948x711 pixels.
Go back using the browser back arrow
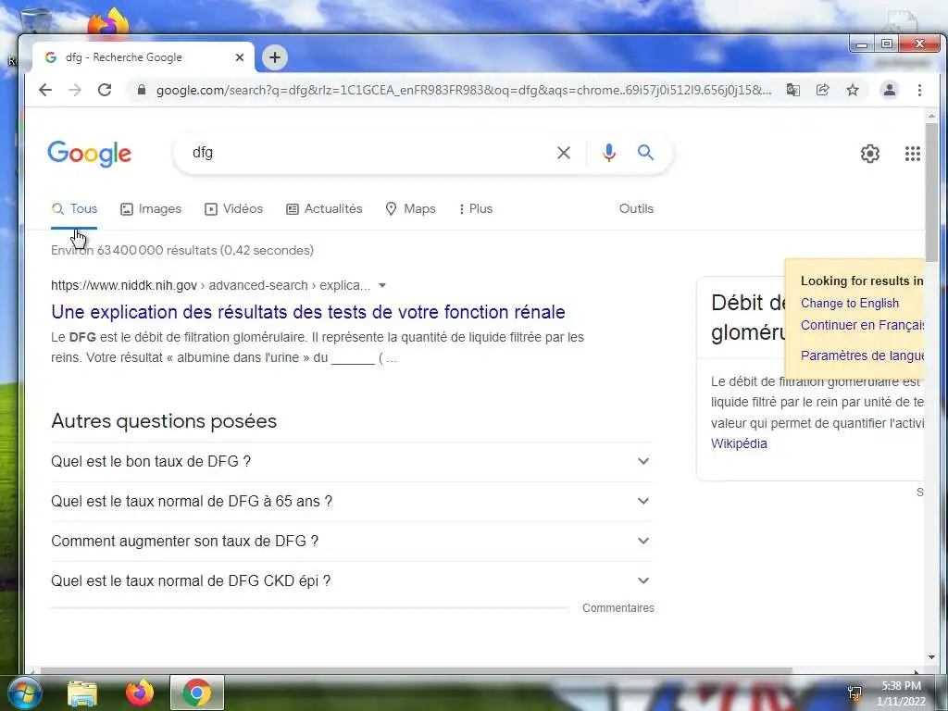(45, 90)
